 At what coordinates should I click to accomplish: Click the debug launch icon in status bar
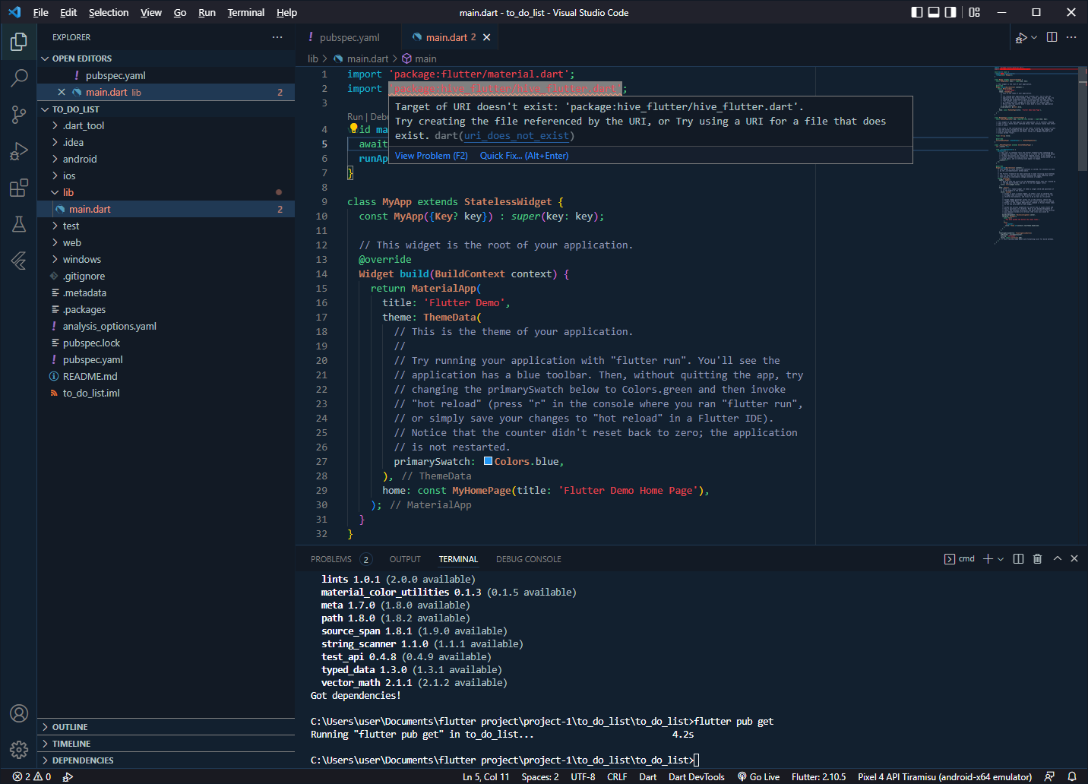coord(68,776)
